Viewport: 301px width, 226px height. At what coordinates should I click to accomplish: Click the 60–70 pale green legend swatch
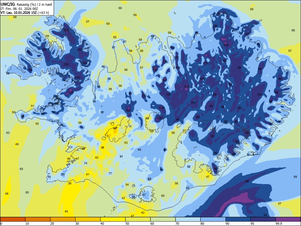click(163, 219)
